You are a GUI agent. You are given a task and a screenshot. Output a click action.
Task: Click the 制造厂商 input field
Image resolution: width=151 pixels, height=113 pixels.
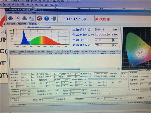pos(48,100)
